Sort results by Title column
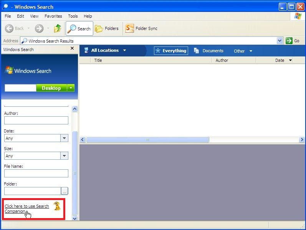 click(x=151, y=60)
